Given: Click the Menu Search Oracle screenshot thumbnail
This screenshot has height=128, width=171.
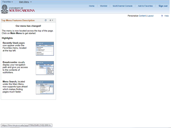Looking at the screenshot, I should (x=45, y=87).
